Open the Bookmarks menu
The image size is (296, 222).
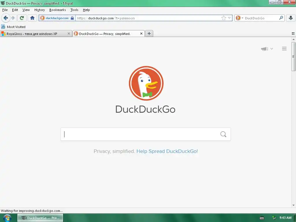click(58, 10)
